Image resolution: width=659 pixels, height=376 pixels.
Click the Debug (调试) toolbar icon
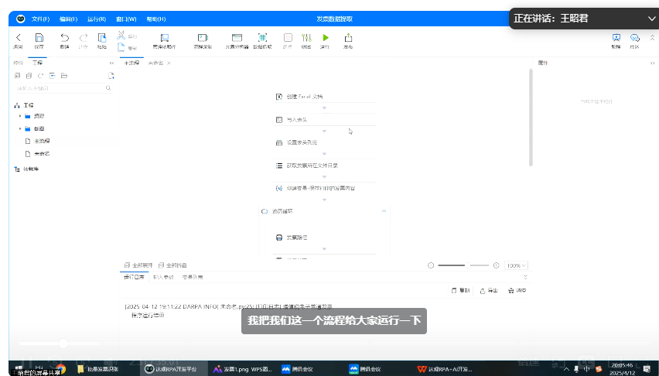click(x=306, y=39)
